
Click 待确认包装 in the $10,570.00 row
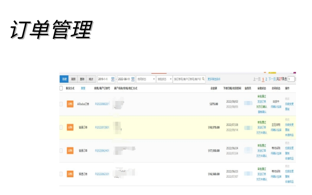pyautogui.click(x=276, y=130)
